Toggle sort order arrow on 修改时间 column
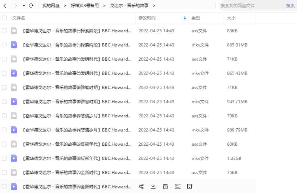The width and height of the screenshot is (297, 193). (185, 18)
